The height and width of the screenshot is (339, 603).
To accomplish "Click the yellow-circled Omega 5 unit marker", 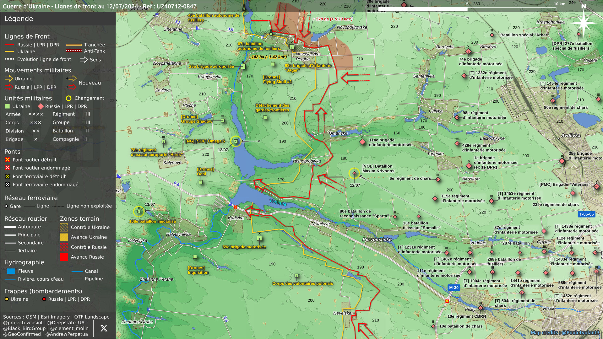I will click(x=236, y=141).
